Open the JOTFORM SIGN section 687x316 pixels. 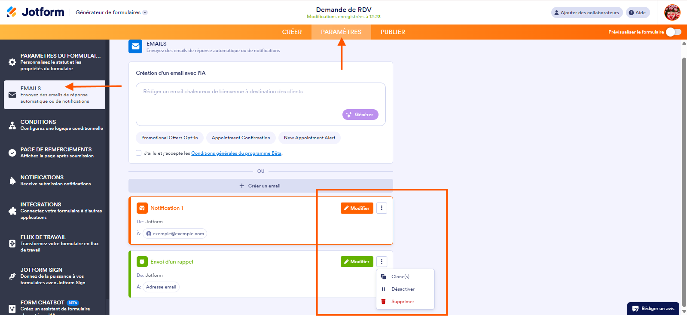(x=55, y=276)
